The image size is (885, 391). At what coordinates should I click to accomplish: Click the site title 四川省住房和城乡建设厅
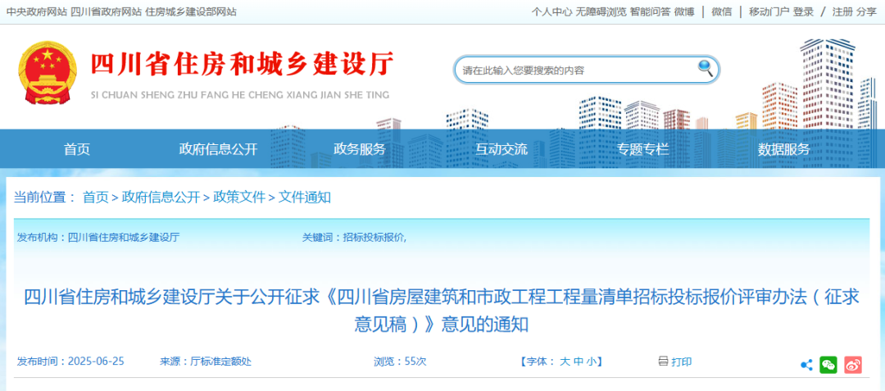(242, 64)
